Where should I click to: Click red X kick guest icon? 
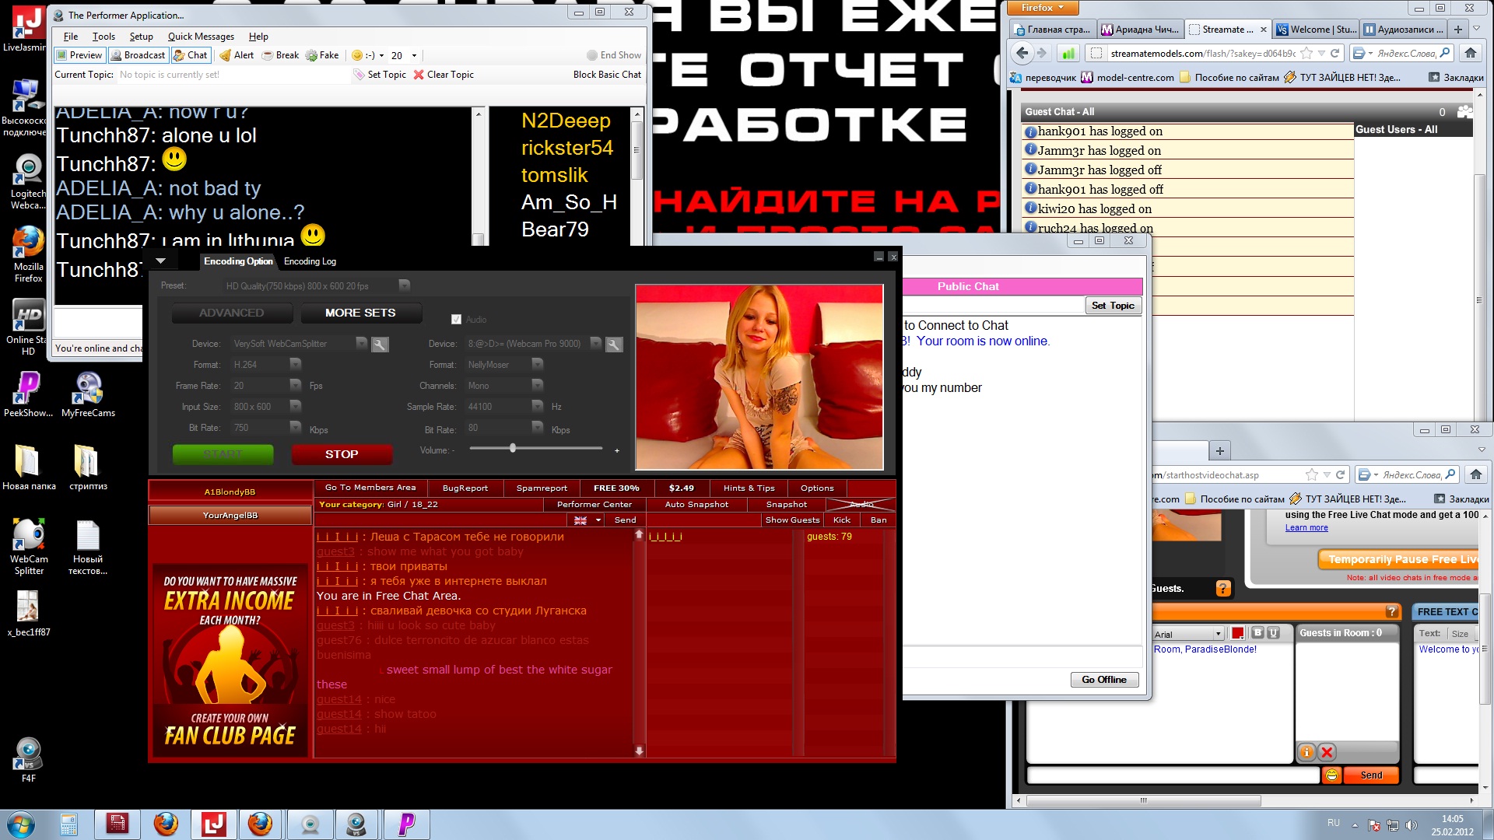point(1327,752)
